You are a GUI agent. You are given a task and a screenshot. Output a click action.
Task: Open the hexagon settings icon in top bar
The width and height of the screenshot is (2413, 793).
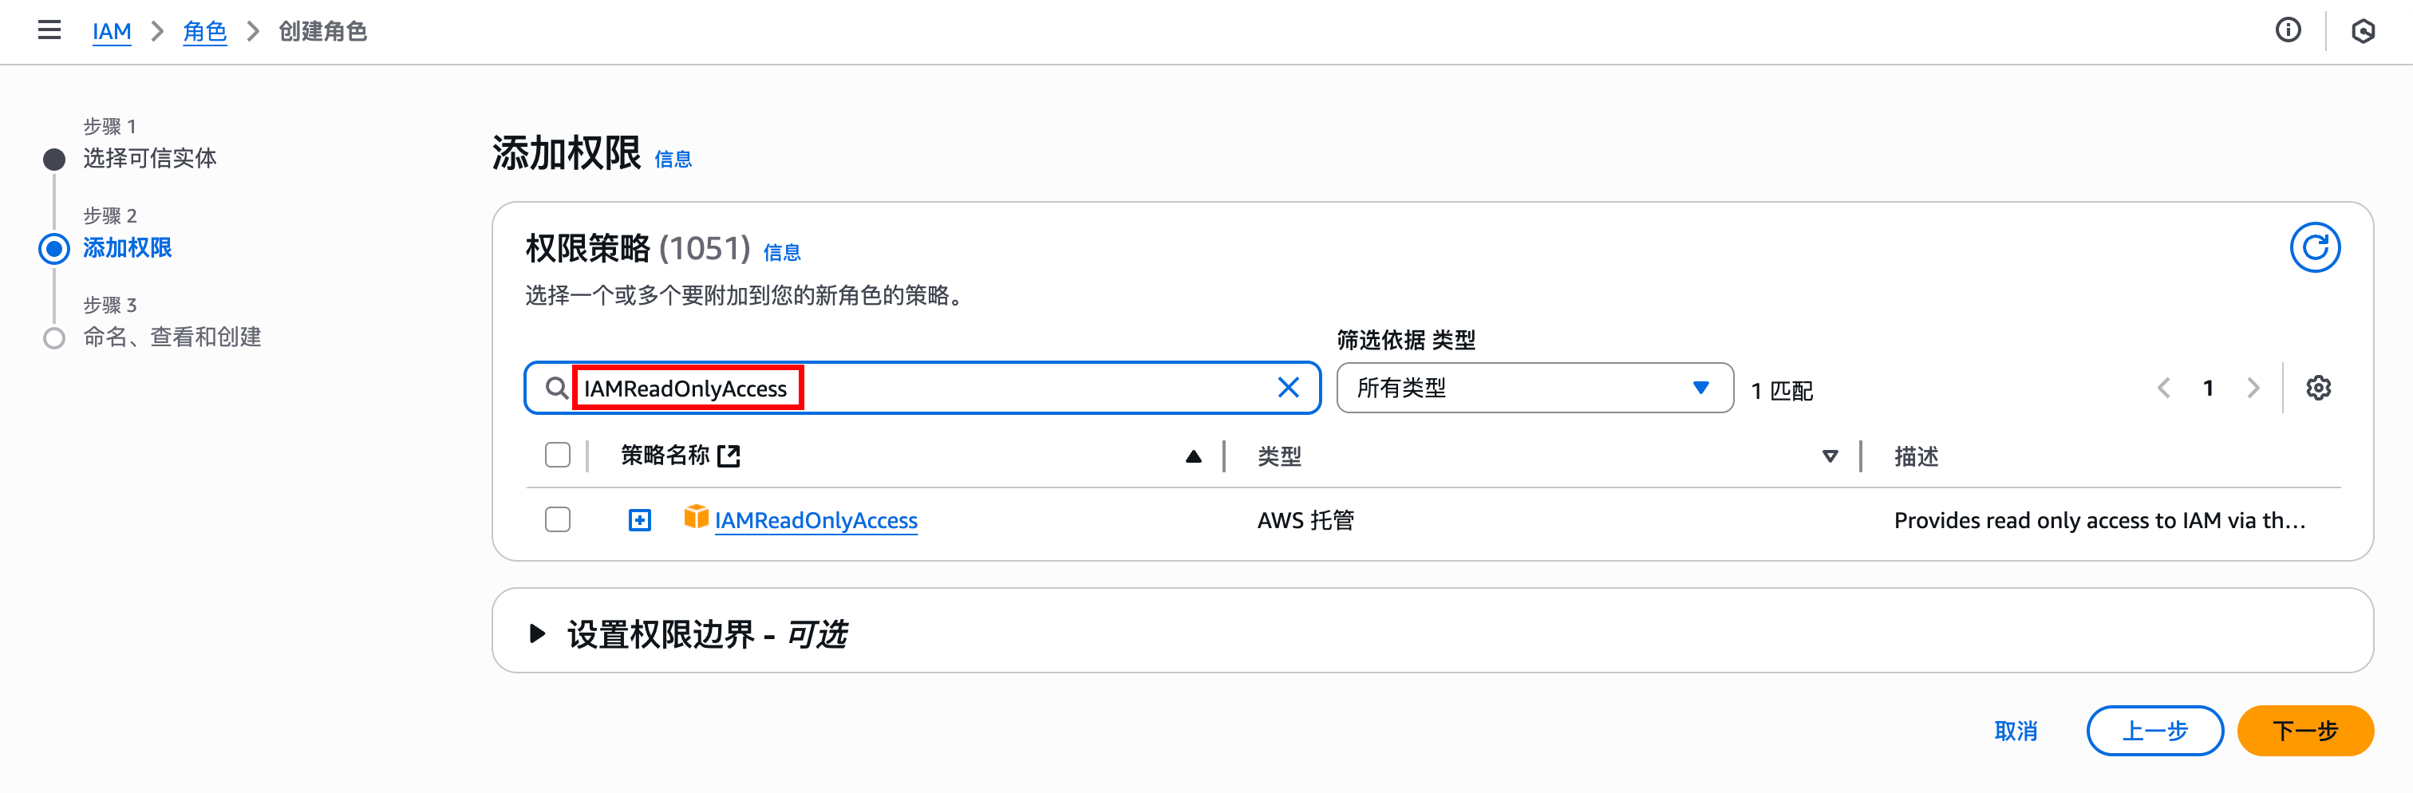2363,31
